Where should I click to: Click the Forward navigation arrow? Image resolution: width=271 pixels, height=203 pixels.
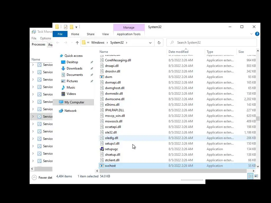coord(66,43)
